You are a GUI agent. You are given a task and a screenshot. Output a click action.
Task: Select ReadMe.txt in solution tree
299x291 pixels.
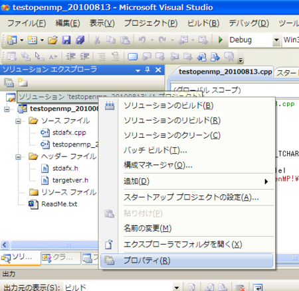coord(59,204)
